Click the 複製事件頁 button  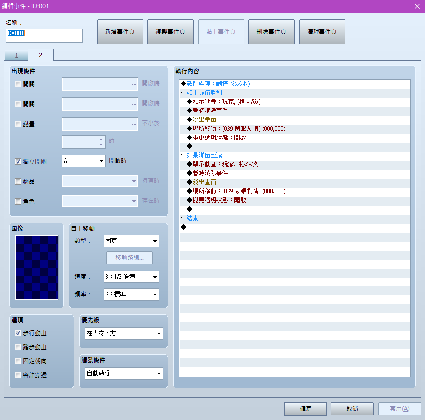click(171, 32)
